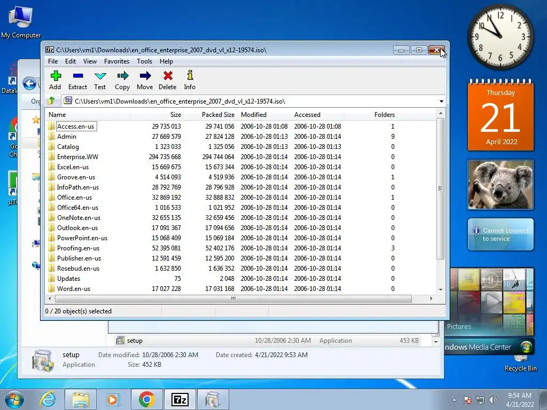Open the File menu

point(53,61)
